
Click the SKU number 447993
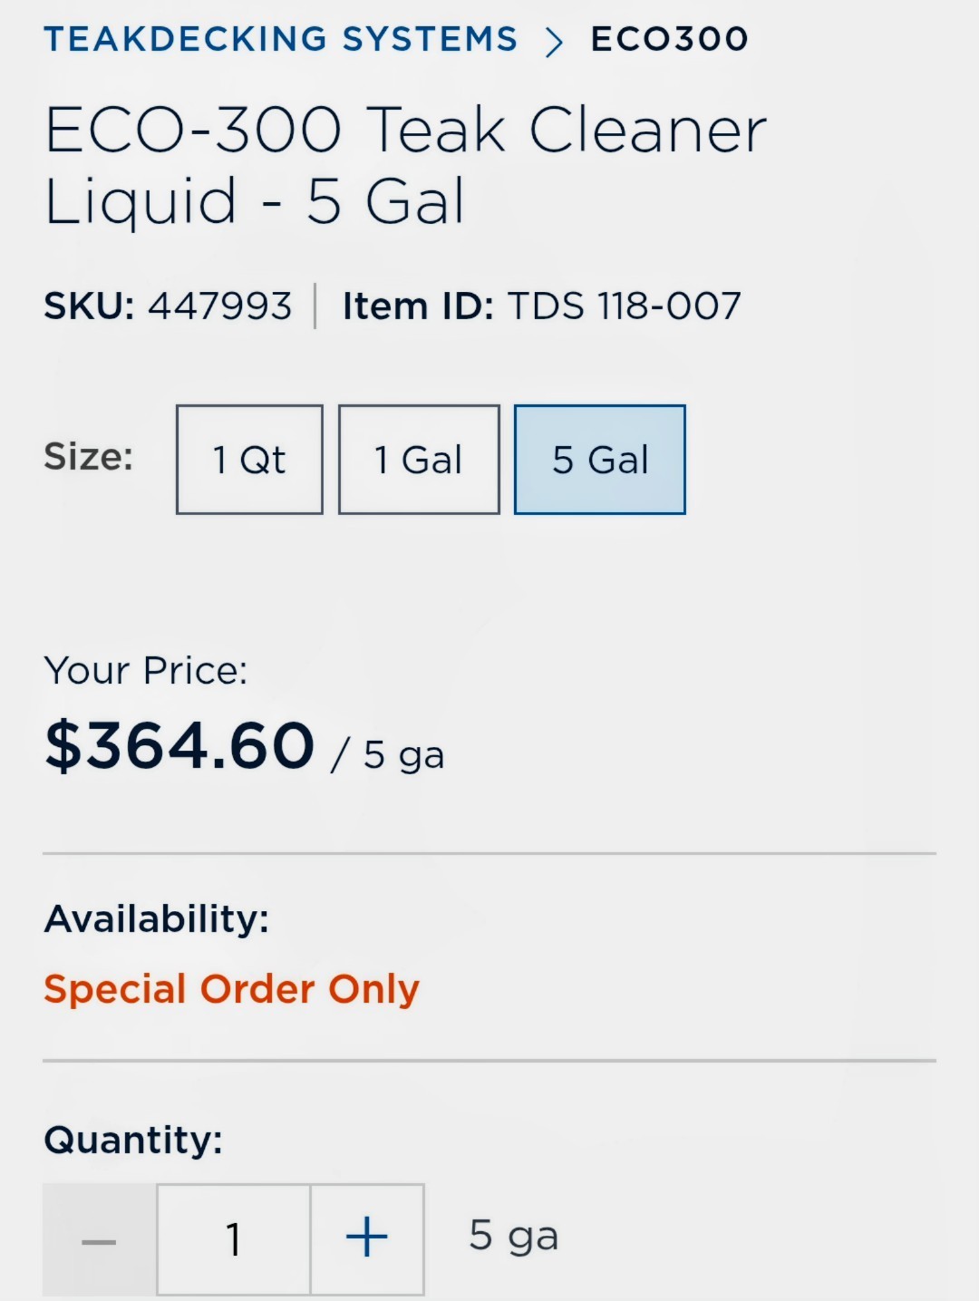point(220,306)
